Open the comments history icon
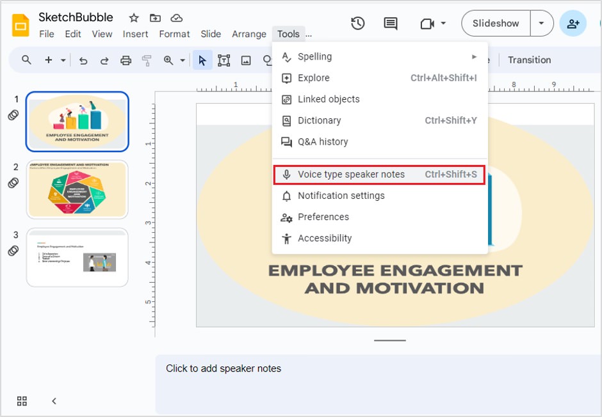Screen dimensions: 602x417 click(x=391, y=24)
